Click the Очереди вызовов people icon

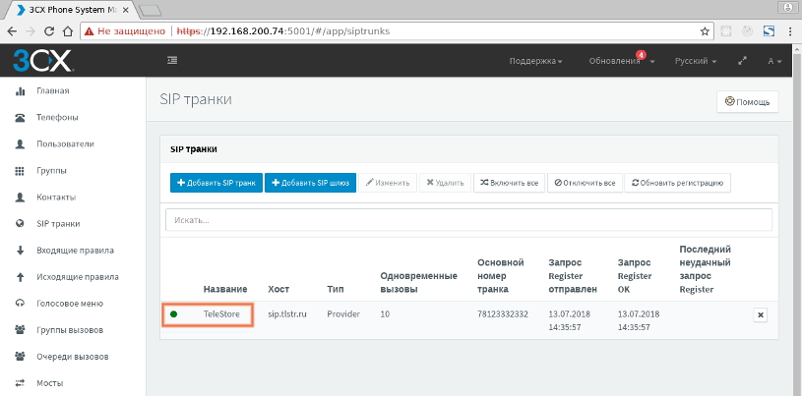click(20, 357)
